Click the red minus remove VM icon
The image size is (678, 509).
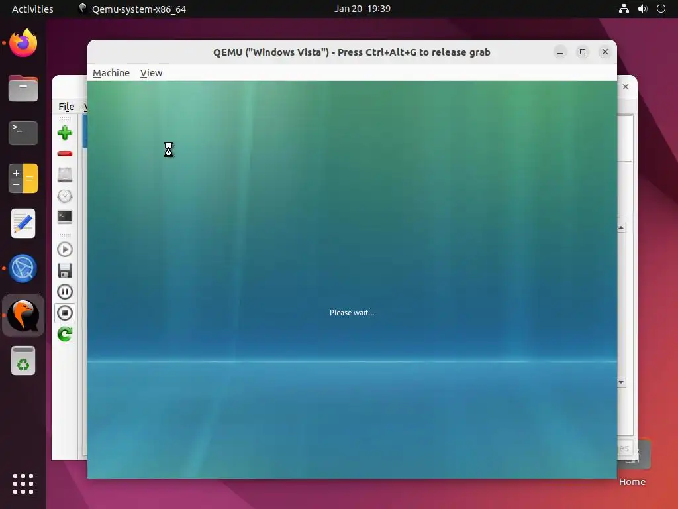pyautogui.click(x=65, y=154)
